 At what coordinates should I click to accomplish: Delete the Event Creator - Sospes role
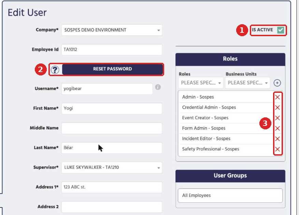point(277,118)
